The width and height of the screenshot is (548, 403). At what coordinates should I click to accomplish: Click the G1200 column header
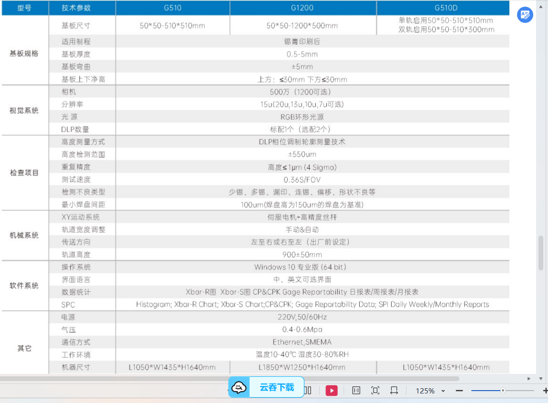click(x=303, y=8)
